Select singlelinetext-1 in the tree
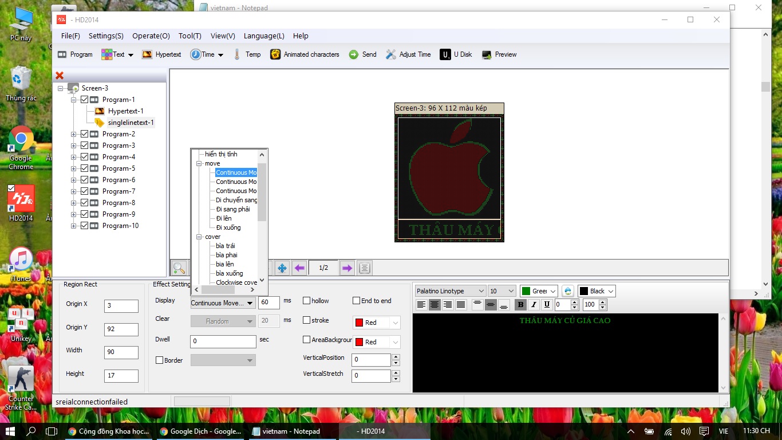Viewport: 782px width, 440px height. (131, 123)
